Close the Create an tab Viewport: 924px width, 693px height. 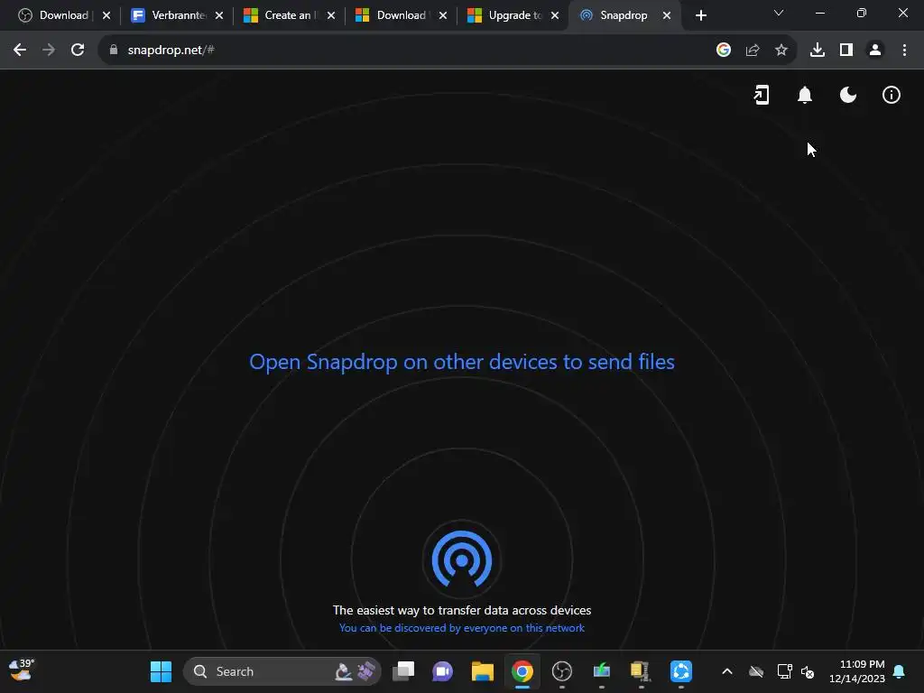pyautogui.click(x=331, y=15)
